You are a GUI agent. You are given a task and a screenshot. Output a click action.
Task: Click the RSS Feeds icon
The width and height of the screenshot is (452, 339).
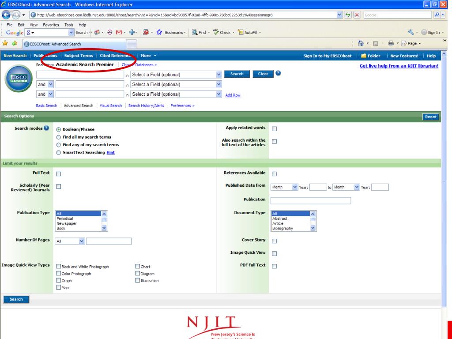[375, 44]
